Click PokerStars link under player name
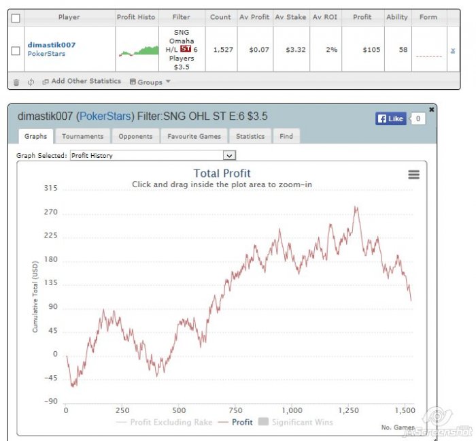Screen dimensions: 476x441 click(46, 54)
